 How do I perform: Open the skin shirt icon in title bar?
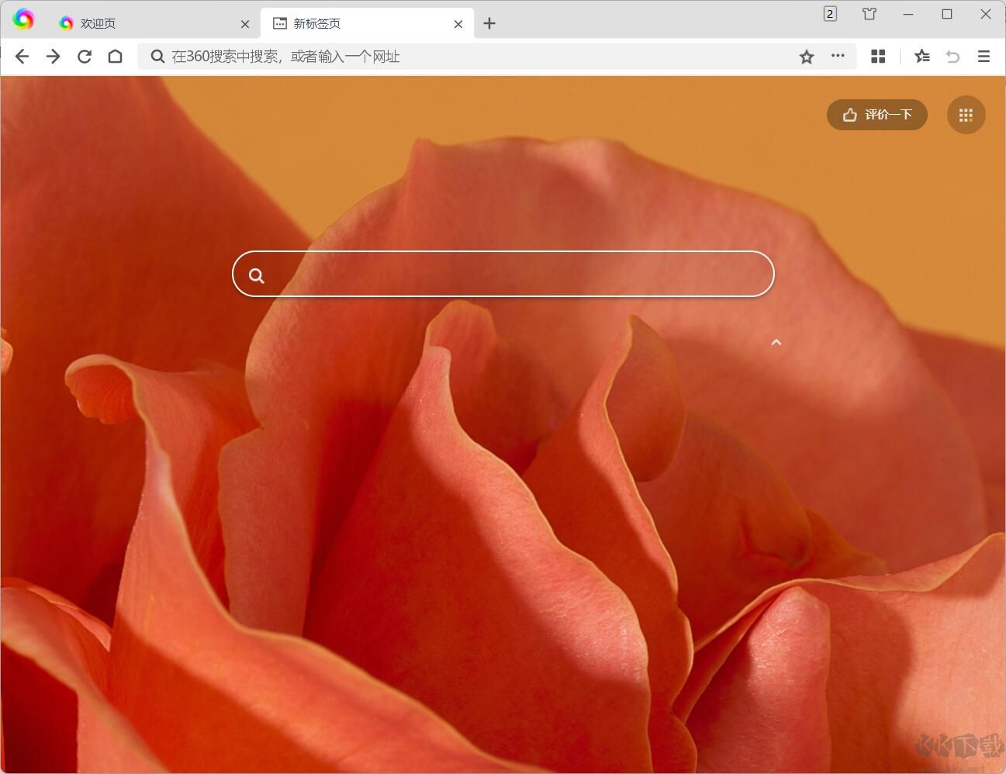869,14
